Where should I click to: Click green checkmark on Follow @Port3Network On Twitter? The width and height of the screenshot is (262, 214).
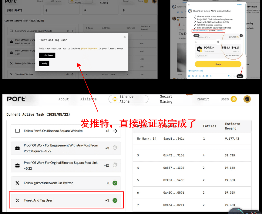115,183
